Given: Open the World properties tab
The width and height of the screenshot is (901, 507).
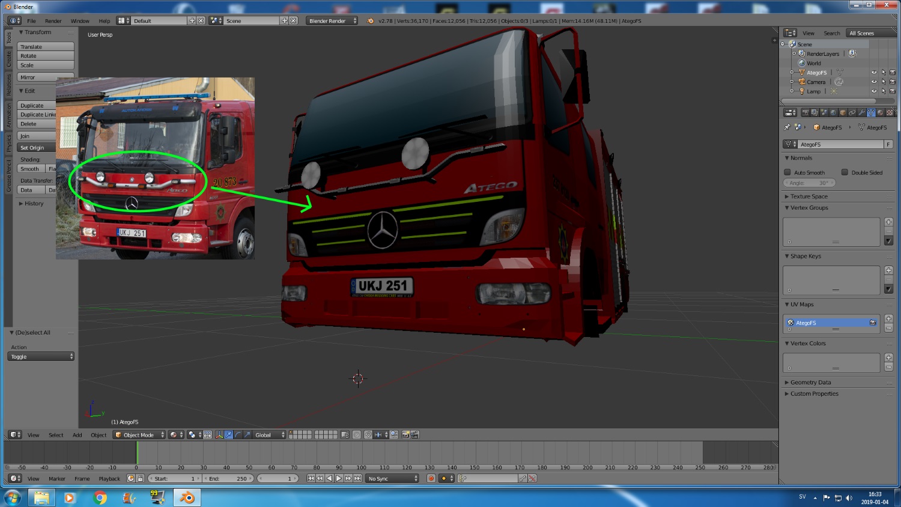Looking at the screenshot, I should (x=833, y=112).
